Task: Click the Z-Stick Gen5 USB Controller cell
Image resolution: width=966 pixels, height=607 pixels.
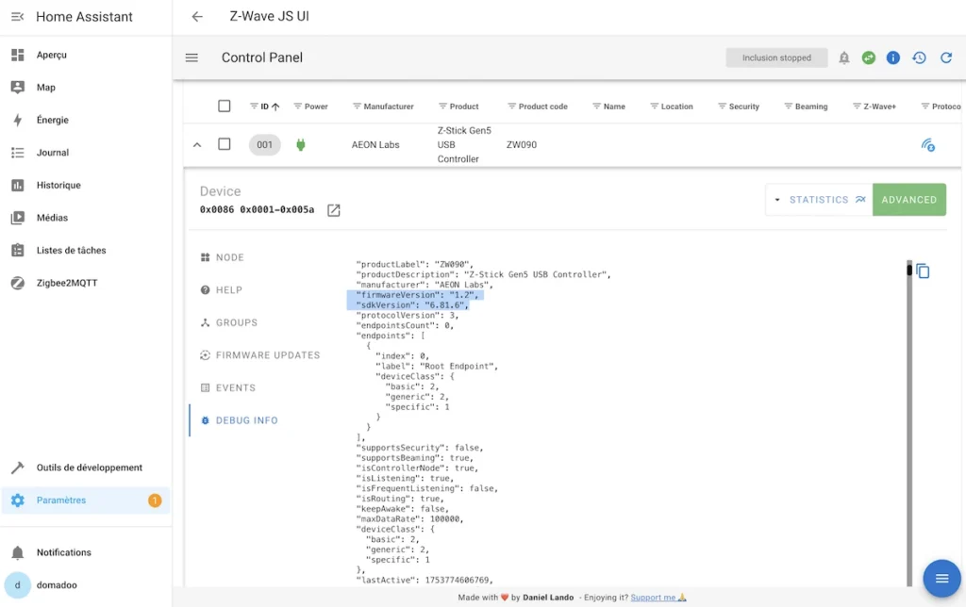Action: (464, 144)
